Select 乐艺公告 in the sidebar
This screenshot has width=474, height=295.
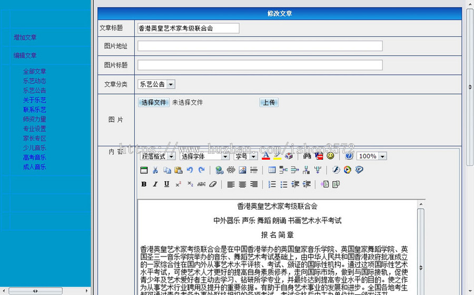tap(34, 91)
